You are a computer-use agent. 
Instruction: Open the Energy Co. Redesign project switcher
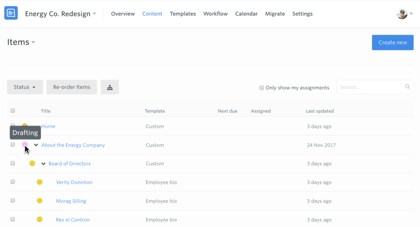point(60,14)
